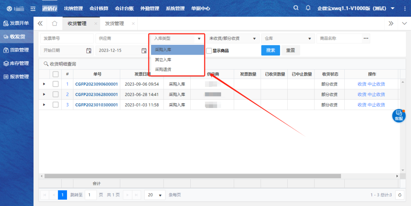Click the search magnifier icon in header
This screenshot has height=206, width=411.
(296, 8)
